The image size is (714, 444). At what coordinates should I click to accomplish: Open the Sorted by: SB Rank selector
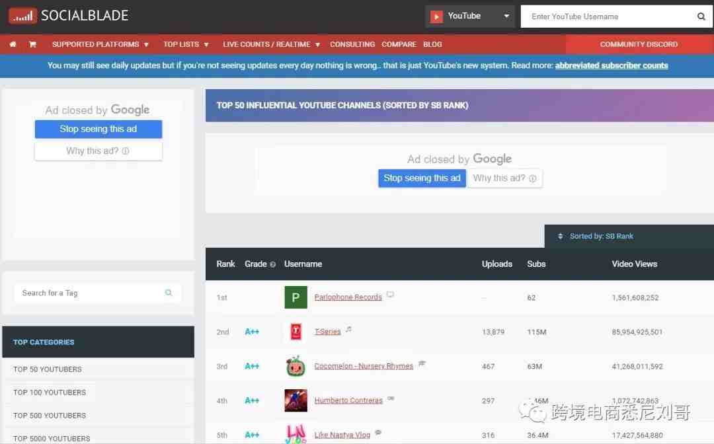pyautogui.click(x=629, y=236)
